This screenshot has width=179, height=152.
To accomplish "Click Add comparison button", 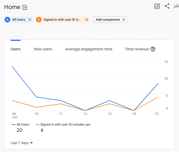I will coord(110,20).
